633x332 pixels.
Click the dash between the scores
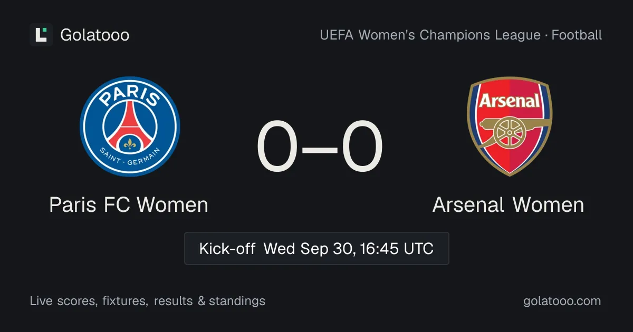pos(320,149)
